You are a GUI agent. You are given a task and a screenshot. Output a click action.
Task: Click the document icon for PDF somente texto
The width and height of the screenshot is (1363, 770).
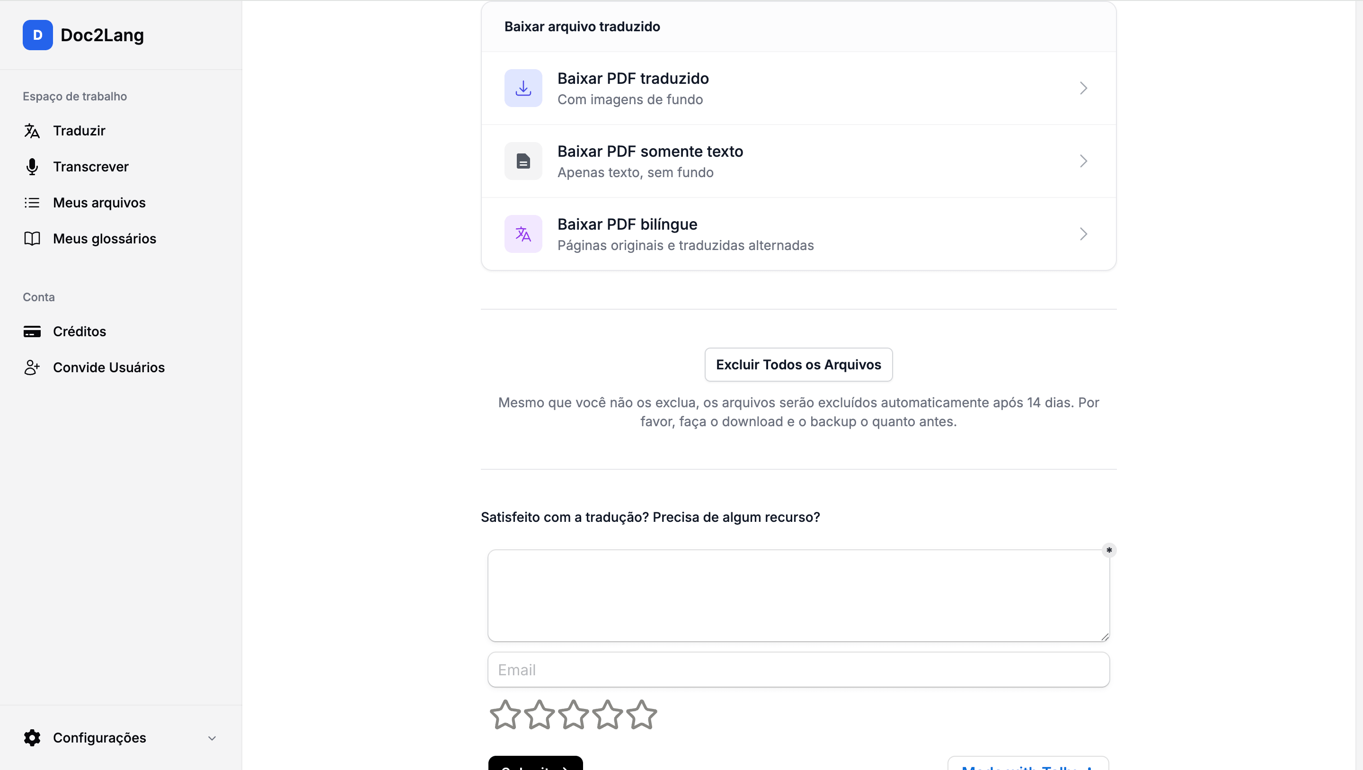pyautogui.click(x=523, y=161)
